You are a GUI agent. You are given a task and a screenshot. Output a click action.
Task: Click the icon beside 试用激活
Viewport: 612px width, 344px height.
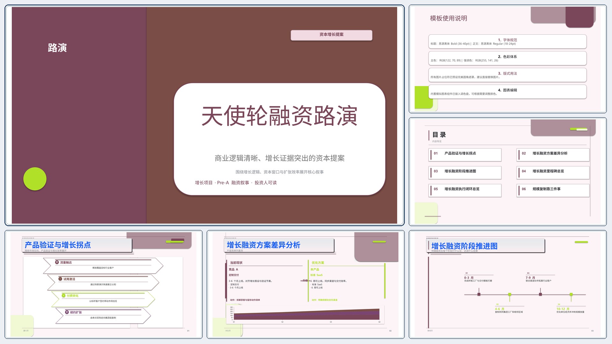coord(60,279)
